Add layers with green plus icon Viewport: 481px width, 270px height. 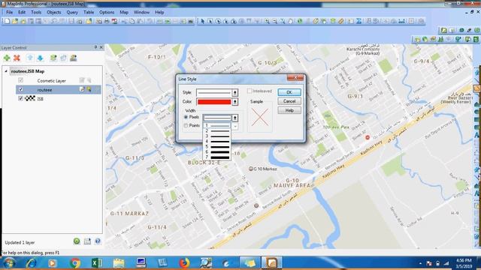(x=7, y=58)
